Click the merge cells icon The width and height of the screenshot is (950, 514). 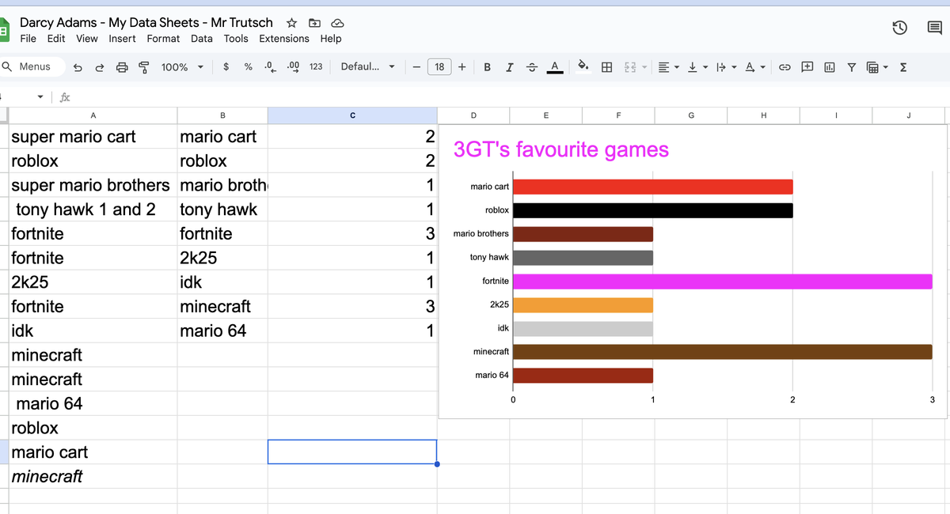(x=631, y=67)
